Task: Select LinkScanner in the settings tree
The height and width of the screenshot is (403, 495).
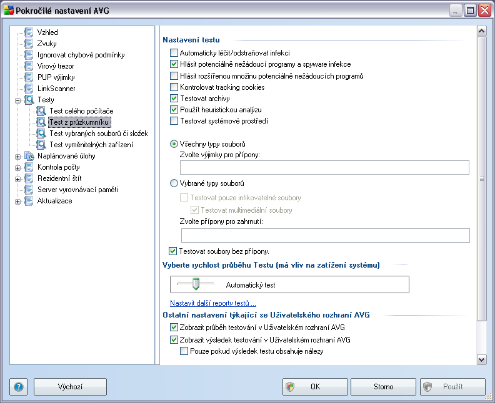Action: point(56,89)
